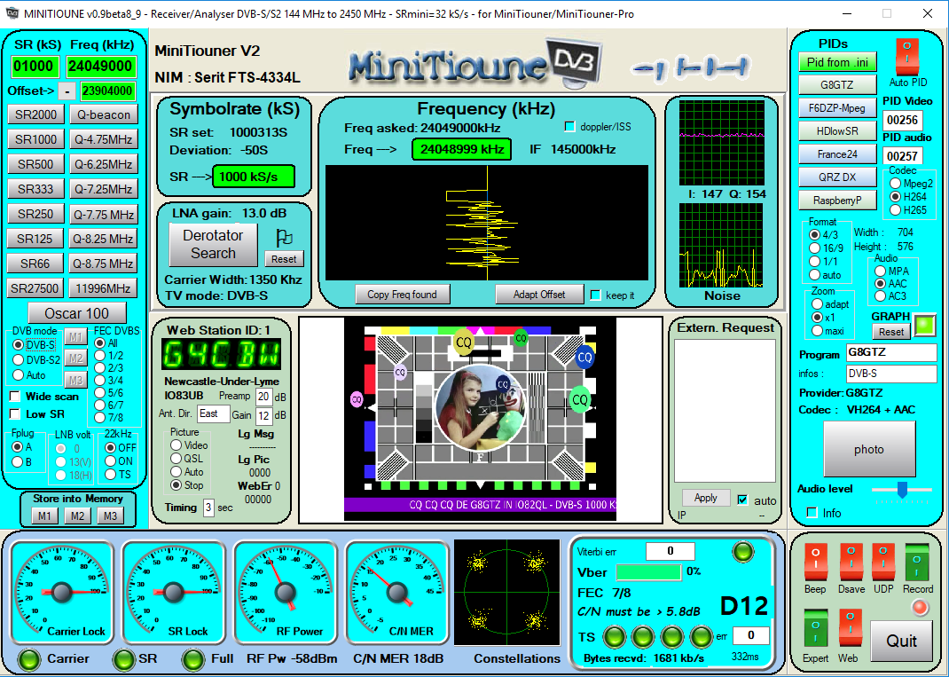949x677 pixels.
Task: Click the green GRAPH indicator button
Action: pos(923,326)
